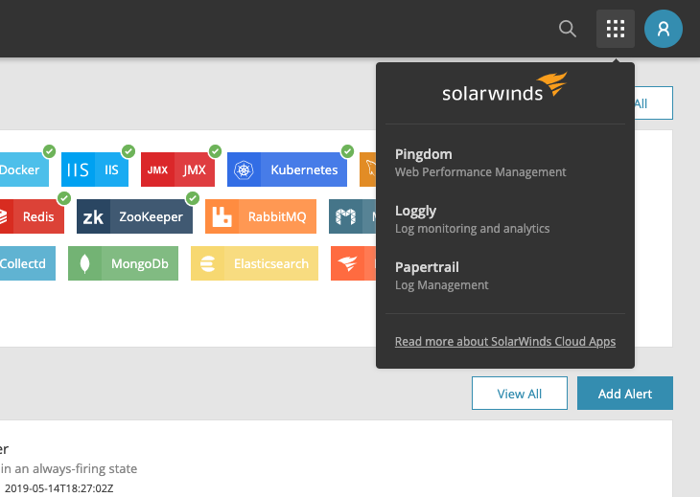Image resolution: width=700 pixels, height=497 pixels.
Task: Click the alert timestamp 2019-05-14T18:27:02Z
Action: [58, 488]
